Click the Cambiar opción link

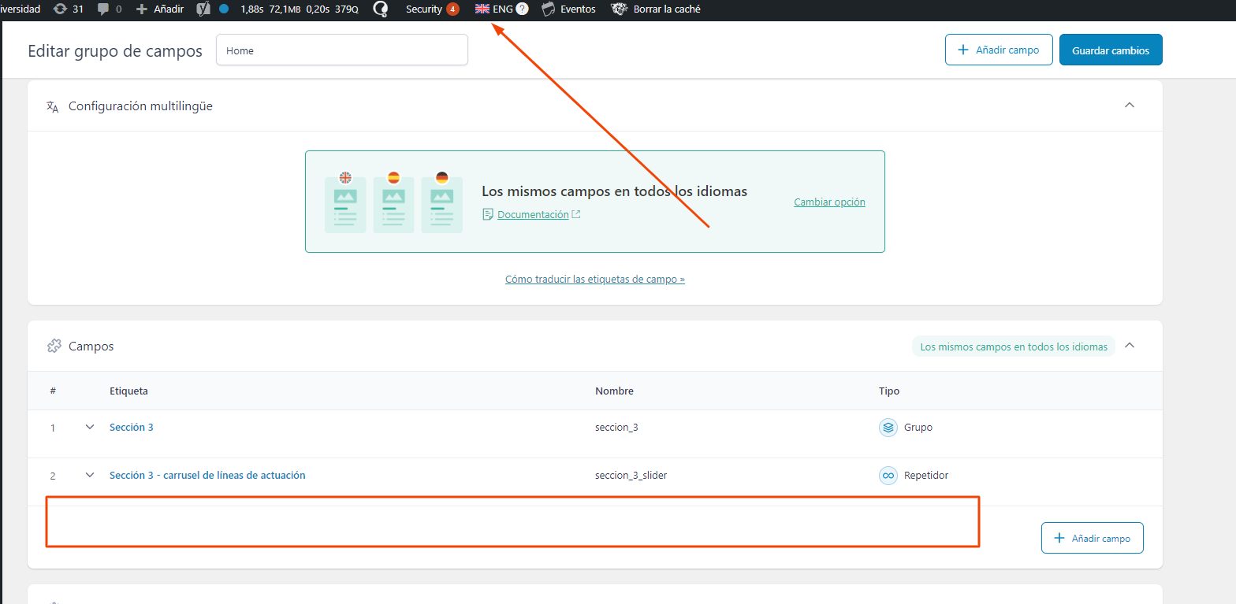pos(829,202)
